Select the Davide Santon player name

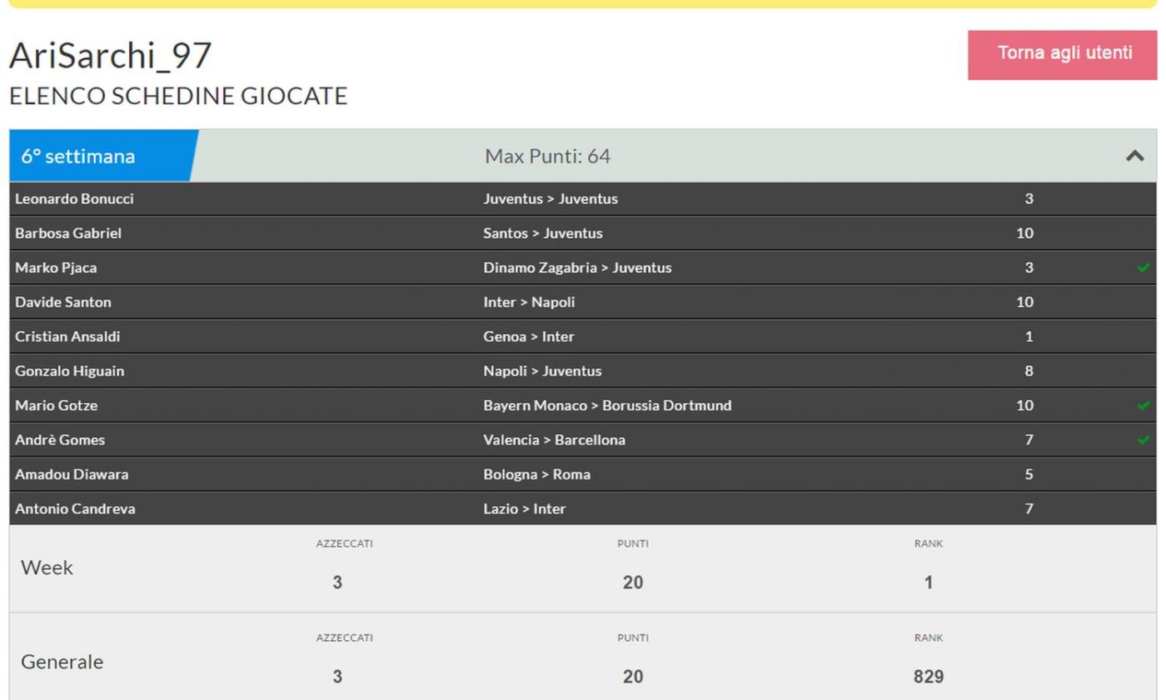tap(63, 302)
